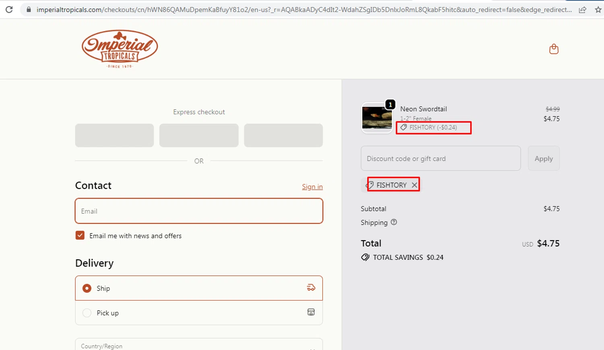Click the Subtotal label
604x350 pixels.
[x=373, y=209]
